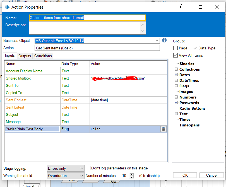Image resolution: width=226 pixels, height=187 pixels.
Task: Check Don't log parameters on this stage
Action: tap(88, 168)
